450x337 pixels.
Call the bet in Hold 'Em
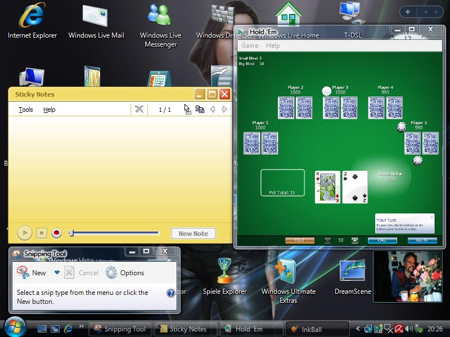click(382, 240)
